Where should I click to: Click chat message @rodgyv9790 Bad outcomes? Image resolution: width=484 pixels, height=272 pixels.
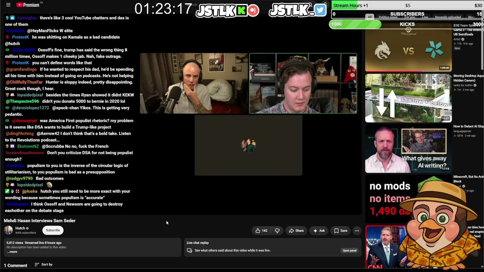click(x=34, y=178)
